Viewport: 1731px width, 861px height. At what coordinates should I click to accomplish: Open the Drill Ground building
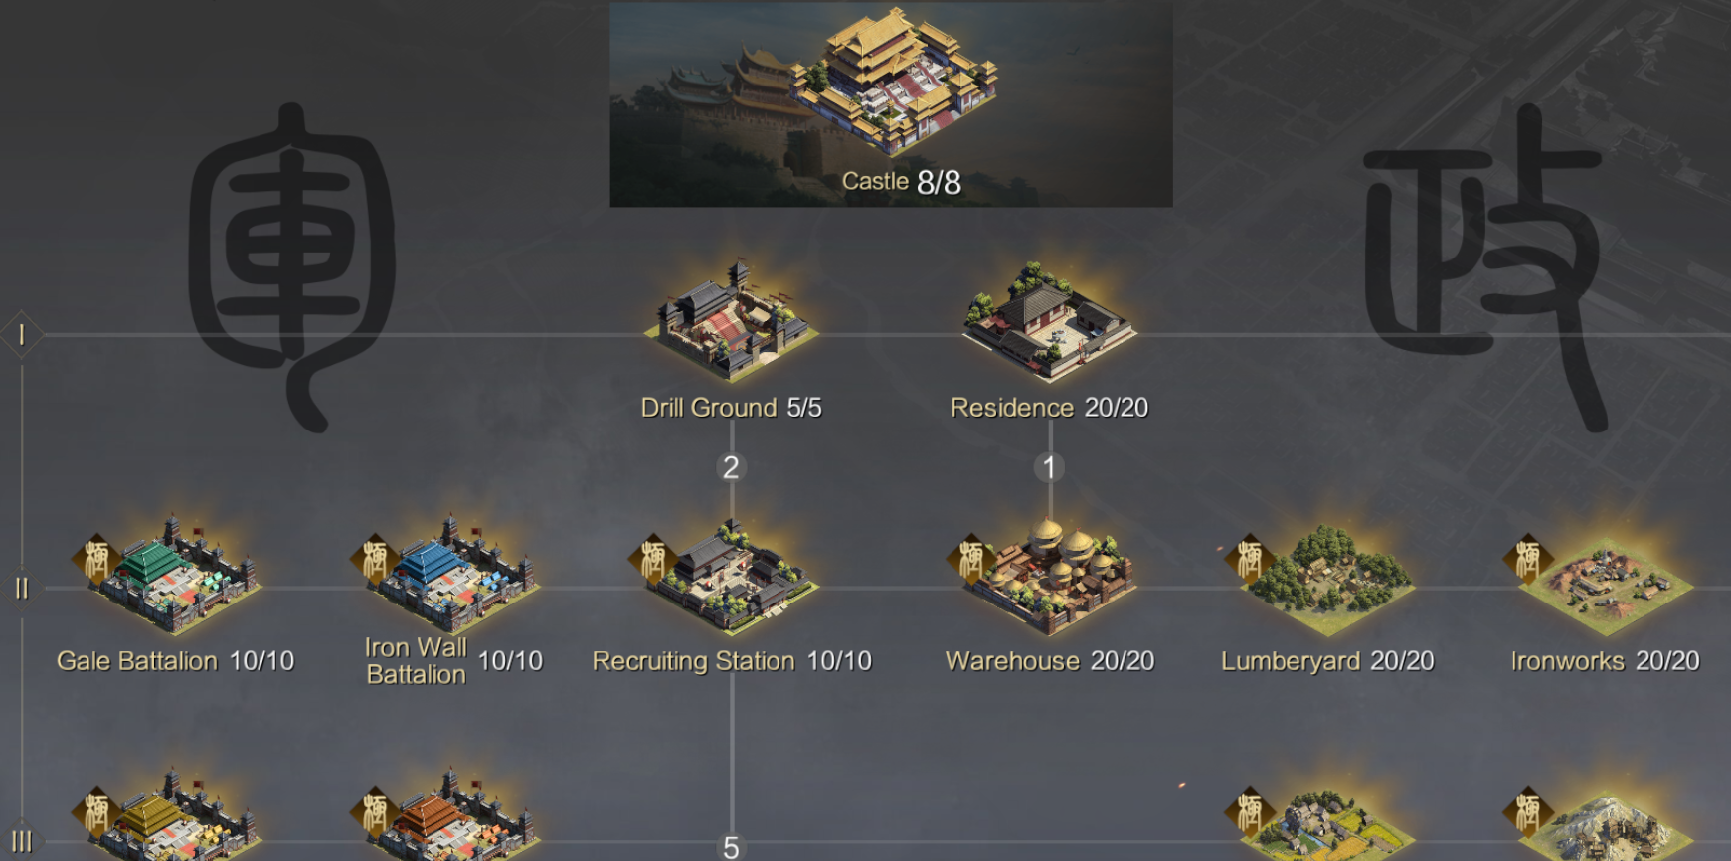pyautogui.click(x=732, y=320)
